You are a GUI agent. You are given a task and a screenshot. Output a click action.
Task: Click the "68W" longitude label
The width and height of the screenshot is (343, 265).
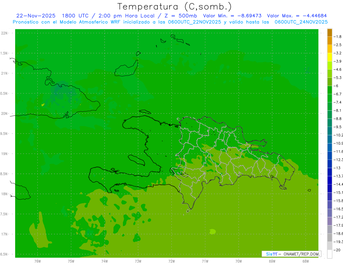coord(305,261)
